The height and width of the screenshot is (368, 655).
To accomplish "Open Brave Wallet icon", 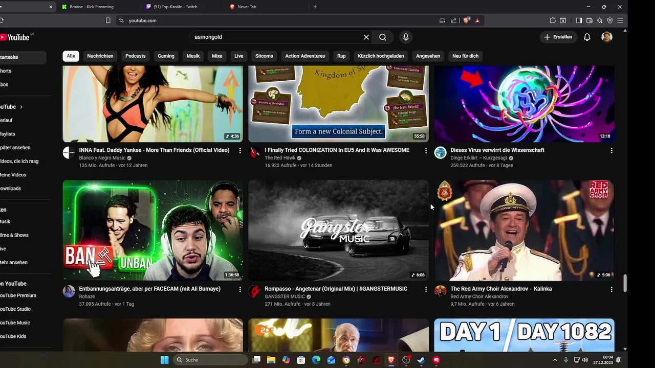I will (589, 20).
